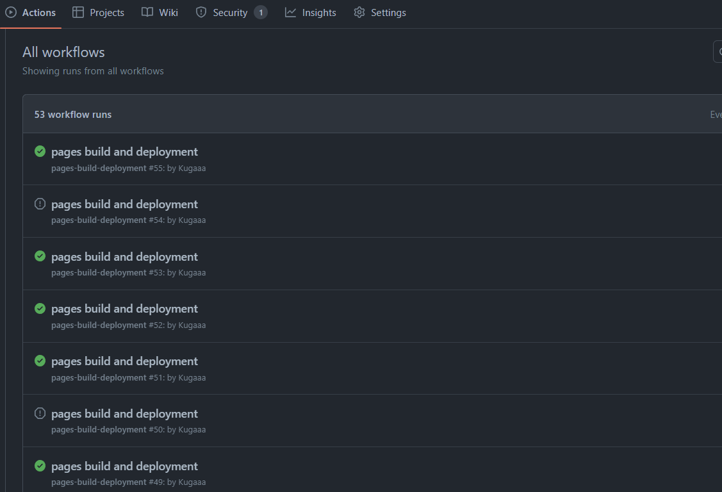
Task: Click the '53 workflow runs' count text
Action: [73, 114]
